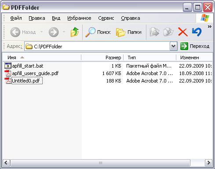Screen dimensions: 215x169
Task: Open the Избранное menu
Action: click(x=79, y=18)
